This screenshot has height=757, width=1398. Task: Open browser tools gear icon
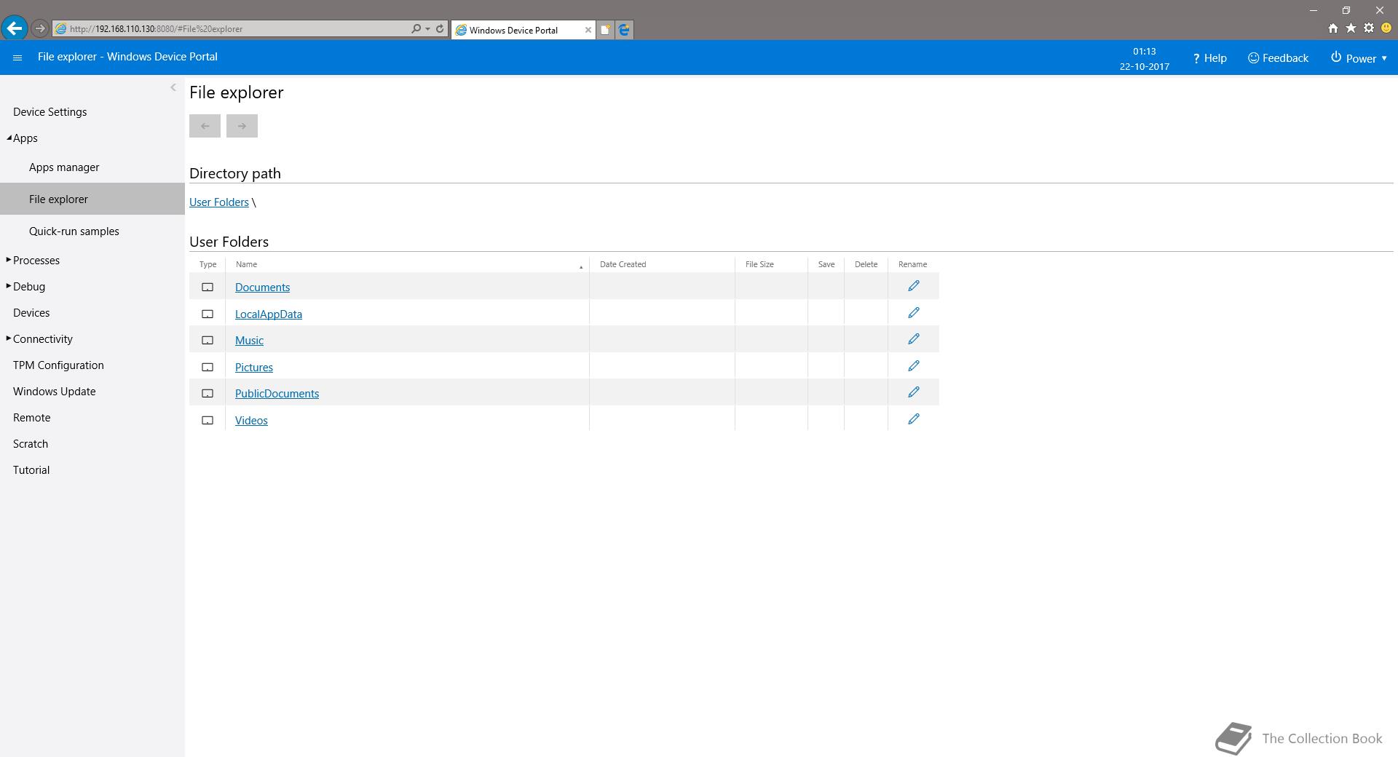(x=1369, y=28)
